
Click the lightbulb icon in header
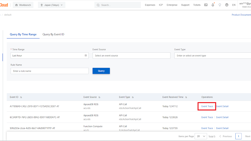[220, 5]
